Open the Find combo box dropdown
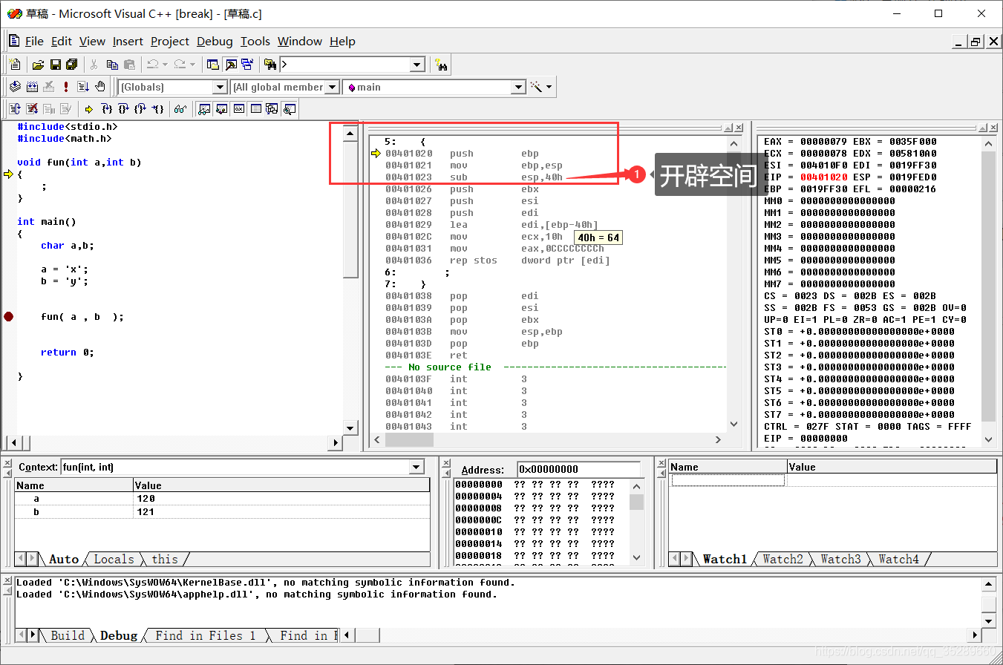 (416, 65)
